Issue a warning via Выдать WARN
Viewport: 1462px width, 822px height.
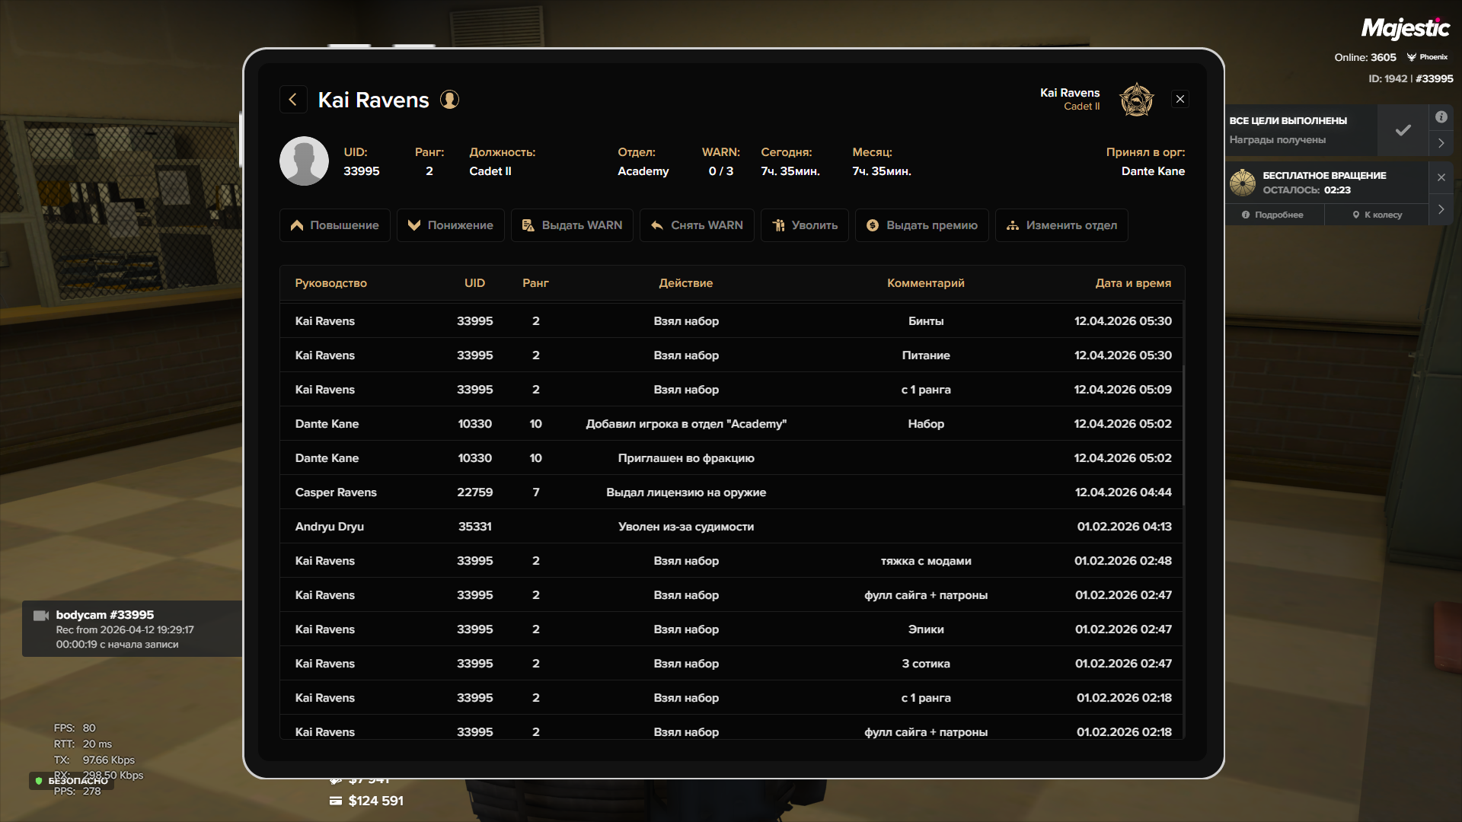[x=572, y=225]
